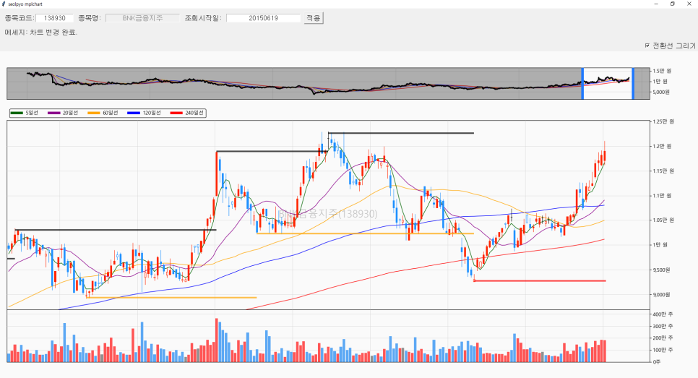This screenshot has height=378, width=698.
Task: Click the 1.5만 원 overview axis label
Action: click(662, 71)
